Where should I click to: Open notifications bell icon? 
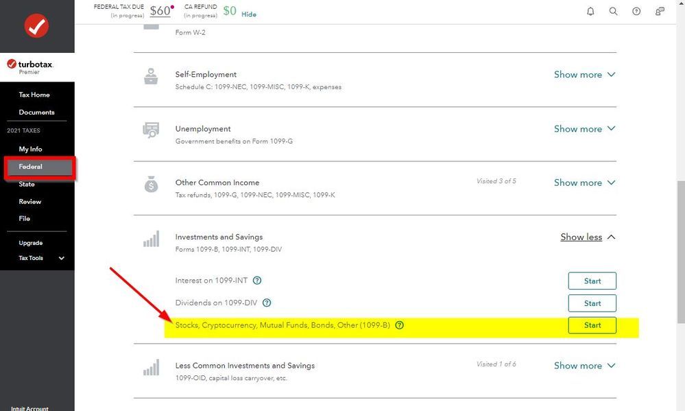pyautogui.click(x=590, y=12)
